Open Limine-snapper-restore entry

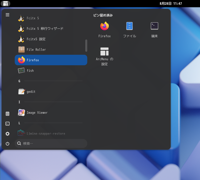[51, 133]
